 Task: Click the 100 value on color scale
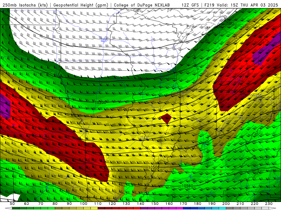84,204
